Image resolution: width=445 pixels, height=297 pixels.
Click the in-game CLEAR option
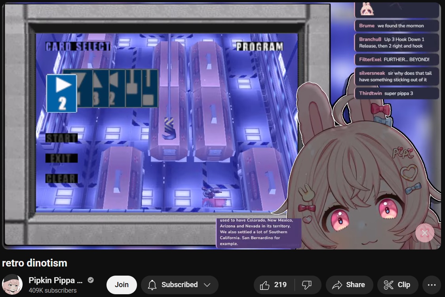[x=62, y=178]
